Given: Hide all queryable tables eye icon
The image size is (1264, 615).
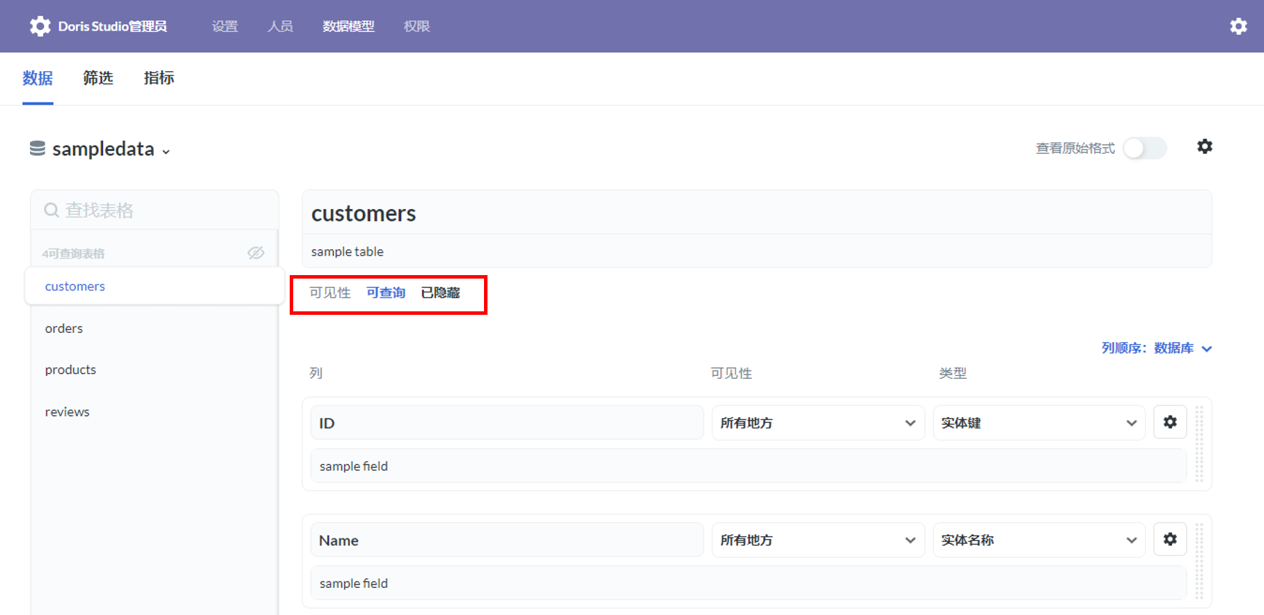Looking at the screenshot, I should click(256, 253).
